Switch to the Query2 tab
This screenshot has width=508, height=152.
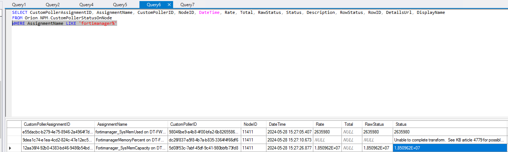point(53,5)
